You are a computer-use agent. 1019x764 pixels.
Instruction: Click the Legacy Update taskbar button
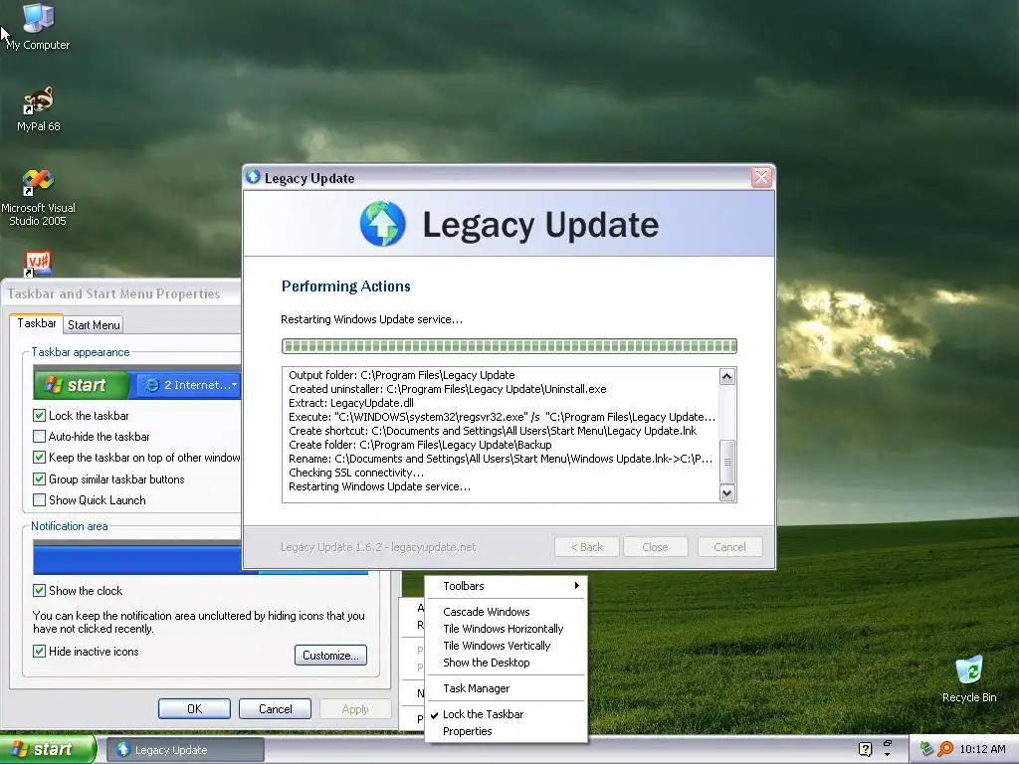coord(186,750)
